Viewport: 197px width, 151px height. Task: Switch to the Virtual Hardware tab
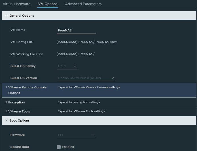coord(16,4)
